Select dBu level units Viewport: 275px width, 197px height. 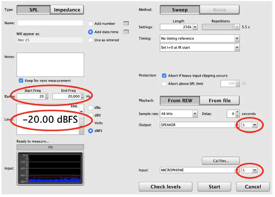tap(90, 107)
